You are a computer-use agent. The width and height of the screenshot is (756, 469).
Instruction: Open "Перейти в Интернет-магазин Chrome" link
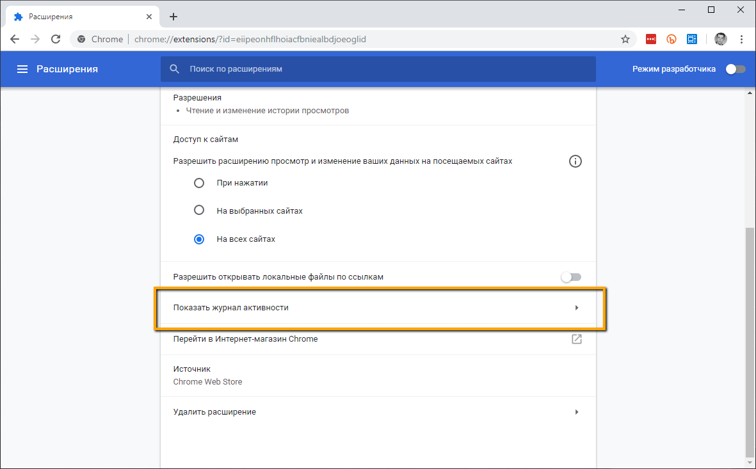pyautogui.click(x=378, y=339)
